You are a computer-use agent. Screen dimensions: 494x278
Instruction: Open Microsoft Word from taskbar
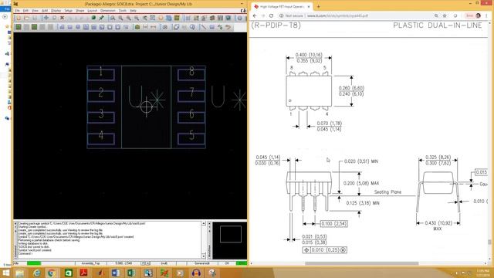coord(116,273)
